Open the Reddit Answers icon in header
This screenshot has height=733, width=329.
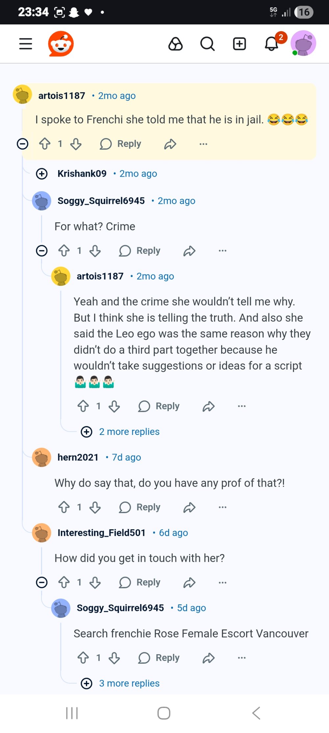coord(175,44)
